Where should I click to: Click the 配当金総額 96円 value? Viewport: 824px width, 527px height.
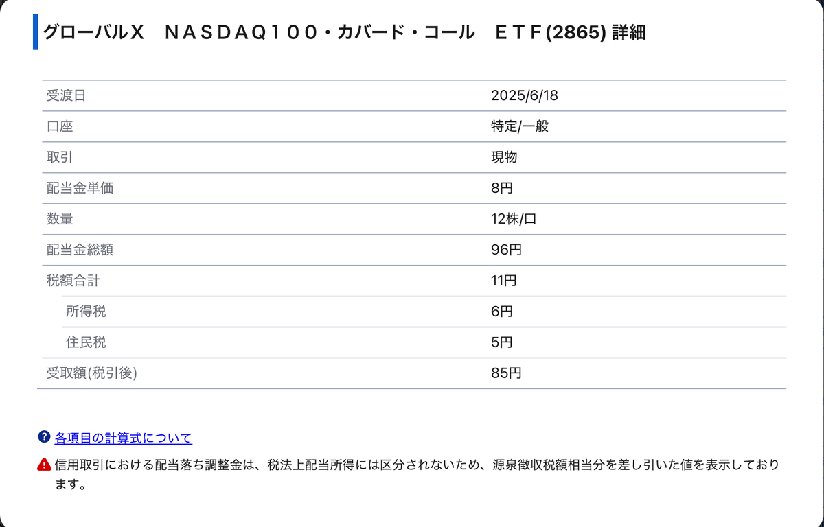(x=507, y=250)
